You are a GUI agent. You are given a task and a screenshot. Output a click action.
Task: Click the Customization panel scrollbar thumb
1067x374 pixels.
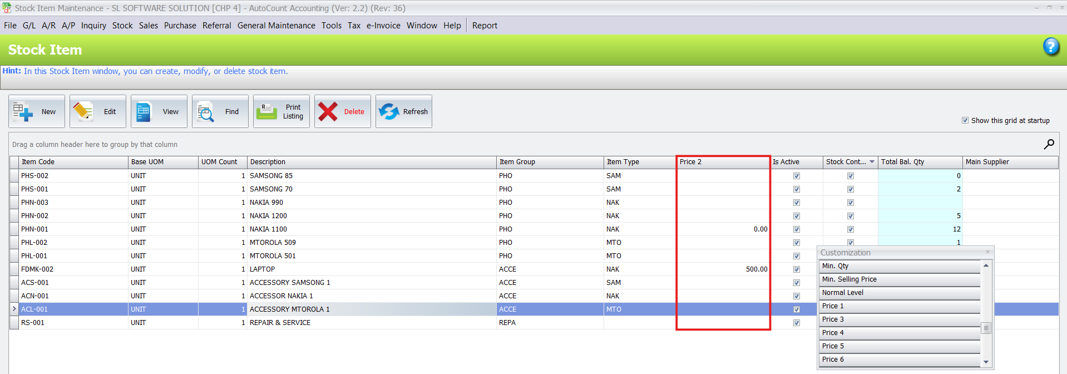click(x=986, y=328)
